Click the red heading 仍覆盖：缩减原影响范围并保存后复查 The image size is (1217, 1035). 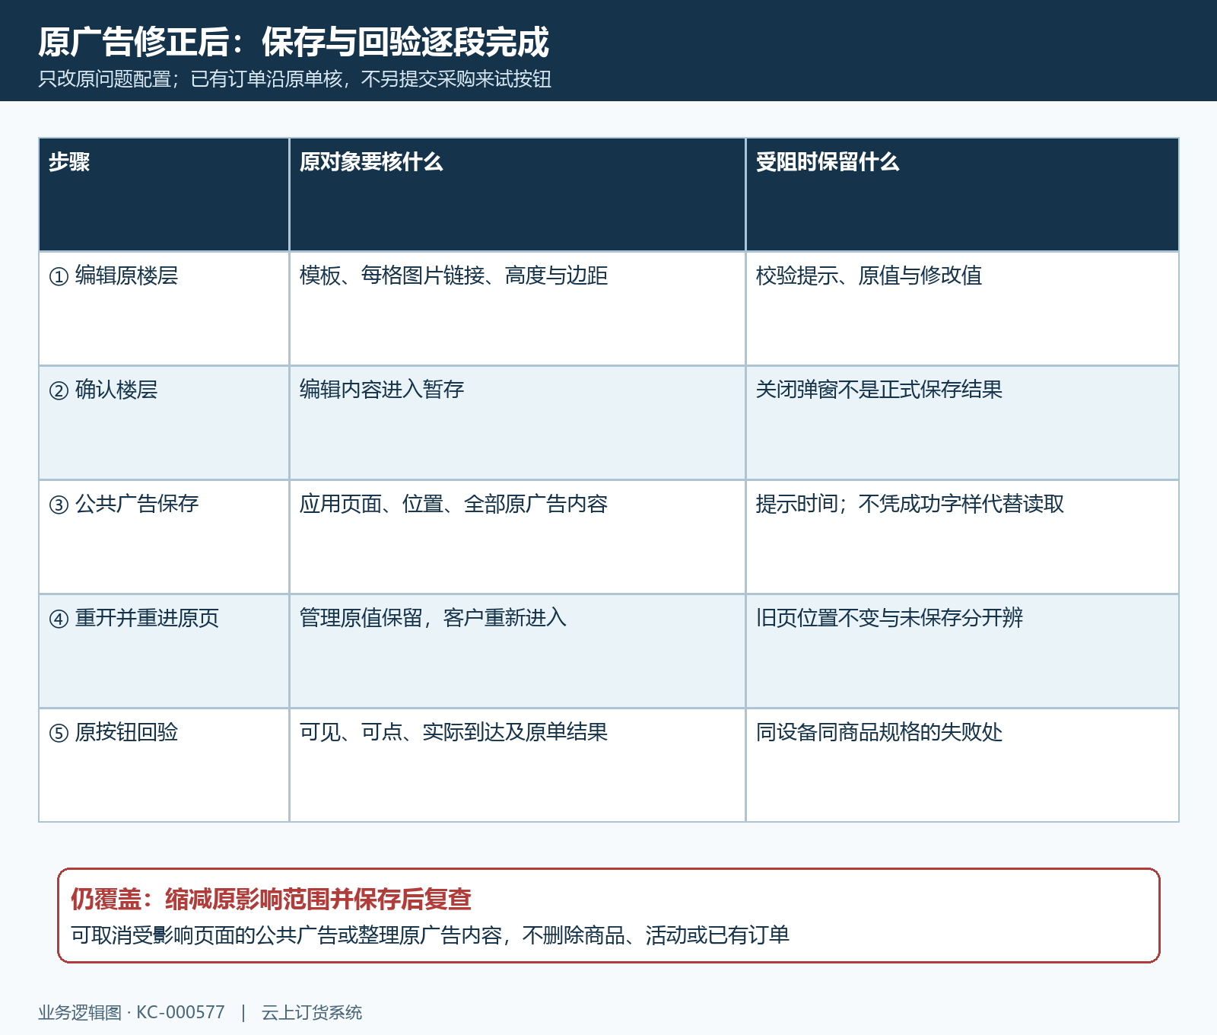pyautogui.click(x=271, y=900)
